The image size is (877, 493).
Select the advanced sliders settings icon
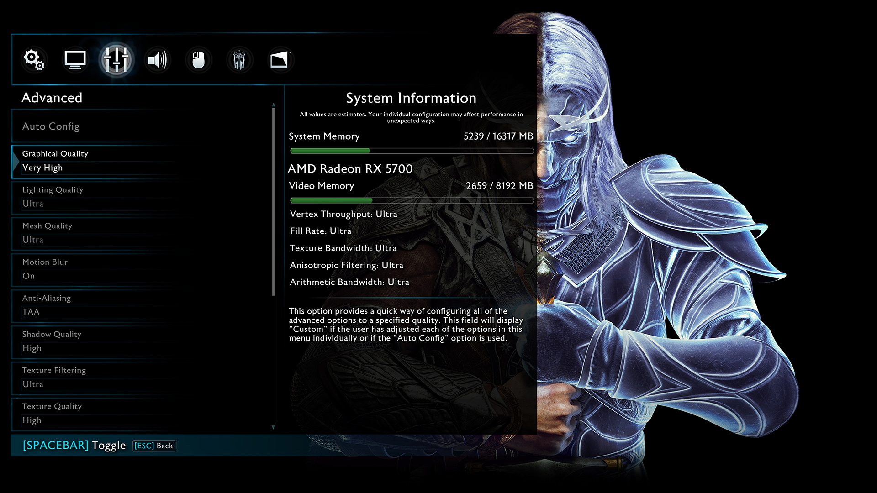coord(116,60)
